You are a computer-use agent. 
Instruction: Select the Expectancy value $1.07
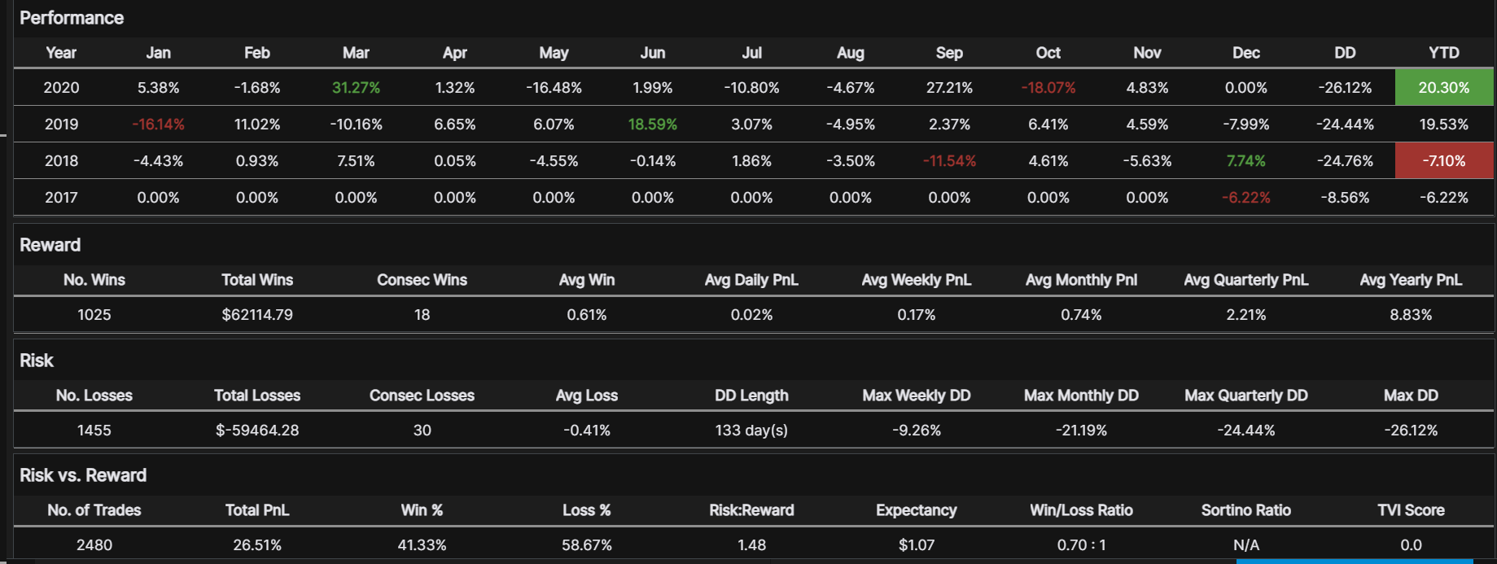pos(916,545)
